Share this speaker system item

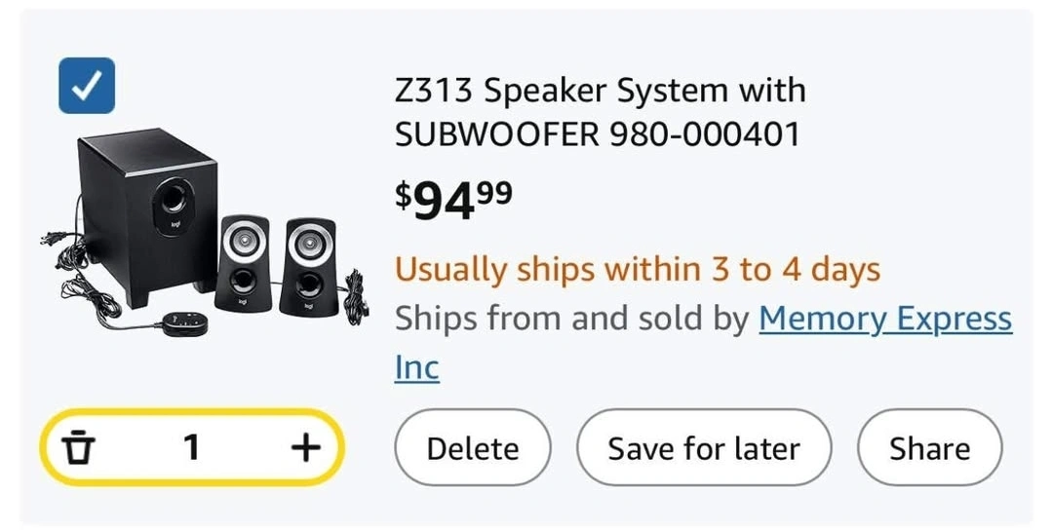[x=928, y=448]
